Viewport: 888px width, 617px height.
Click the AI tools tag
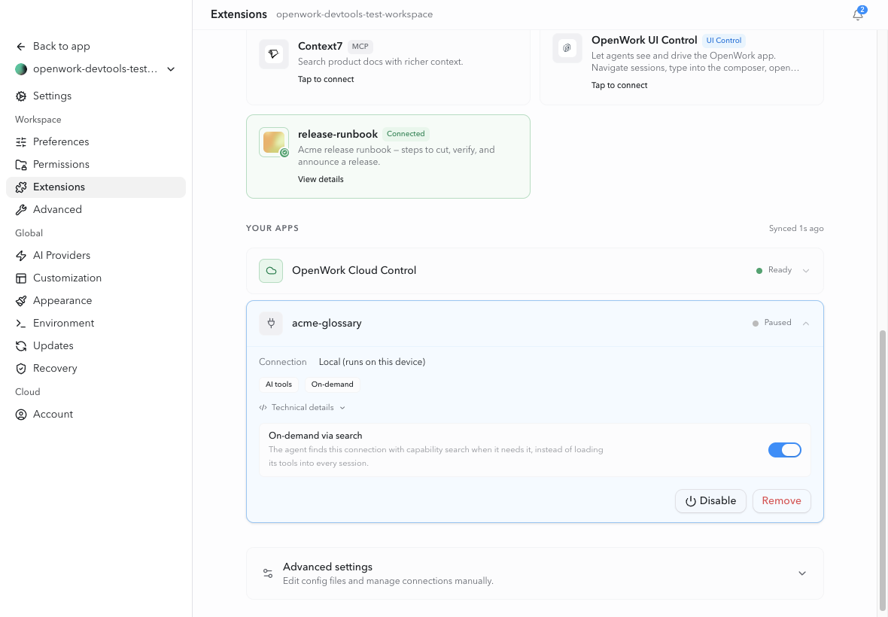(x=278, y=384)
